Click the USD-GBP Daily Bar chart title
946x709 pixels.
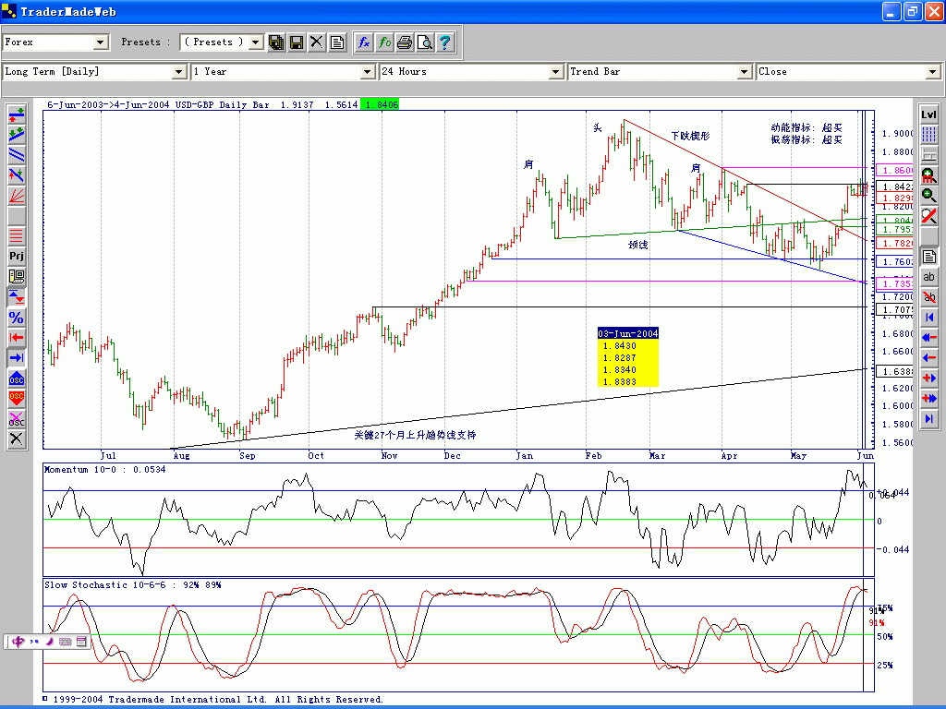coord(222,105)
